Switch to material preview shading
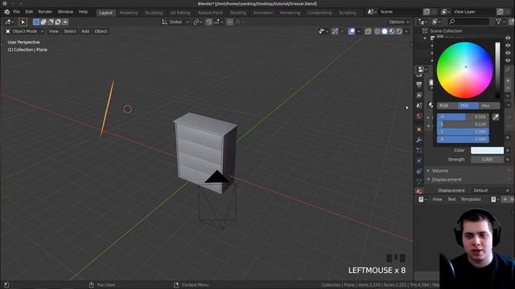Viewport: 515px width, 289px height. pos(392,31)
